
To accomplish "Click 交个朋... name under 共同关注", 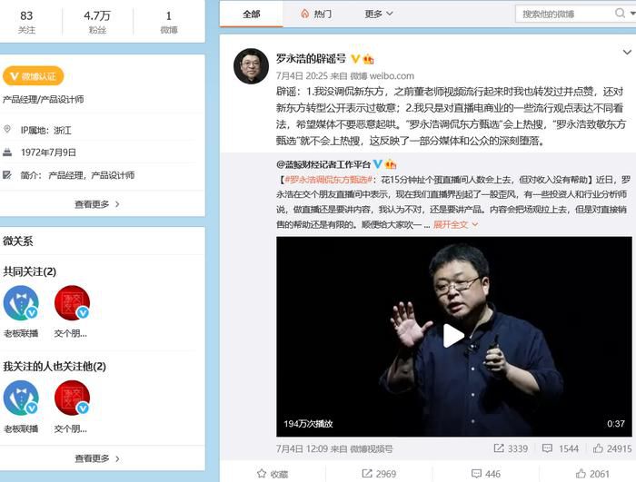I will point(71,334).
